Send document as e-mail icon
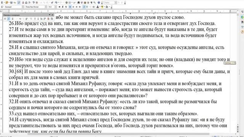Screen dimensions: 244x137 pyautogui.click(x=14, y=3)
